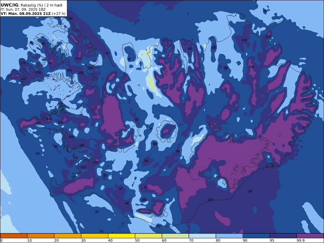This screenshot has height=243, width=324.
Task: Click the orange 10–20 legend swatch
Action: pos(41,236)
